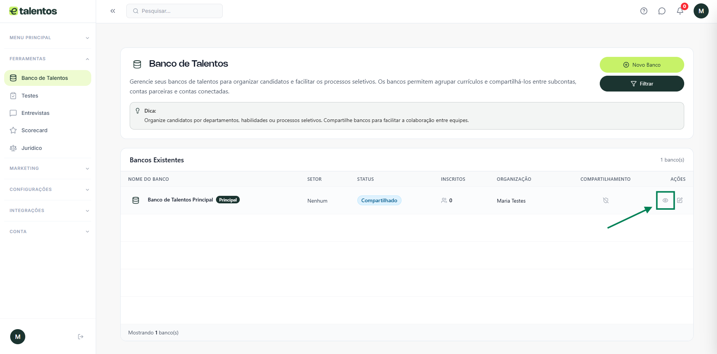This screenshot has height=354, width=717.
Task: View Banco de Talentos Principal via eye icon
Action: (665, 200)
